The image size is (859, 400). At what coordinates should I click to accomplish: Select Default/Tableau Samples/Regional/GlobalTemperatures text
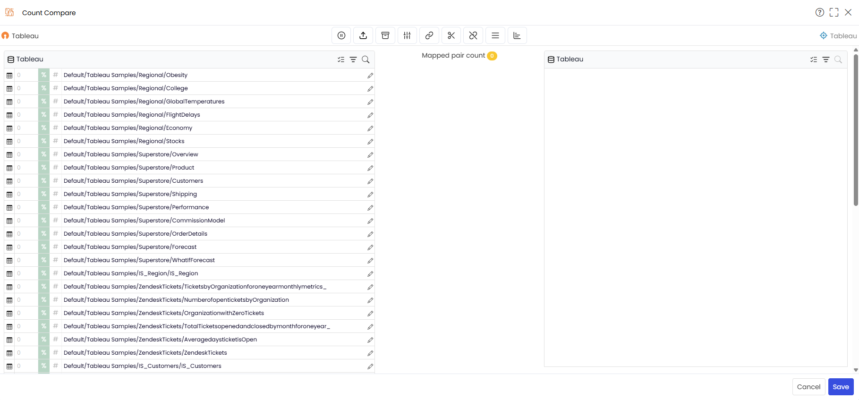pos(144,102)
